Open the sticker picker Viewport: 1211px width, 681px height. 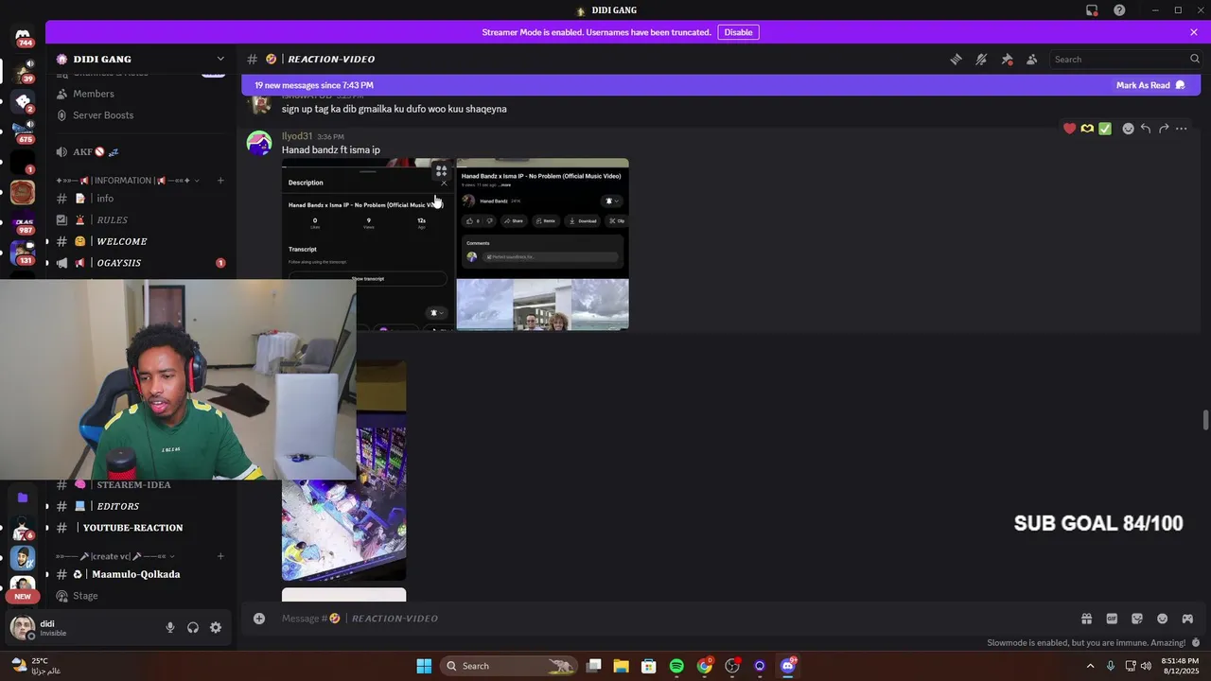(x=1137, y=619)
